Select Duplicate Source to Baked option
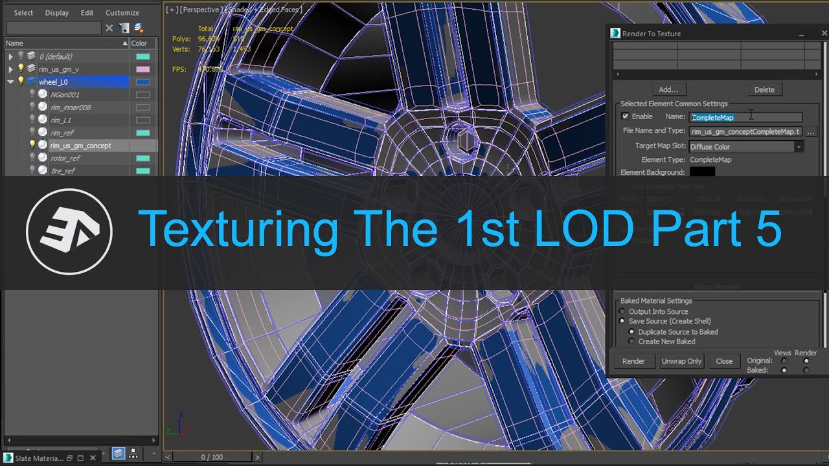 coord(631,331)
